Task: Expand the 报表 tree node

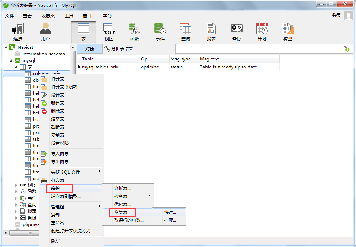Action: pos(16,211)
